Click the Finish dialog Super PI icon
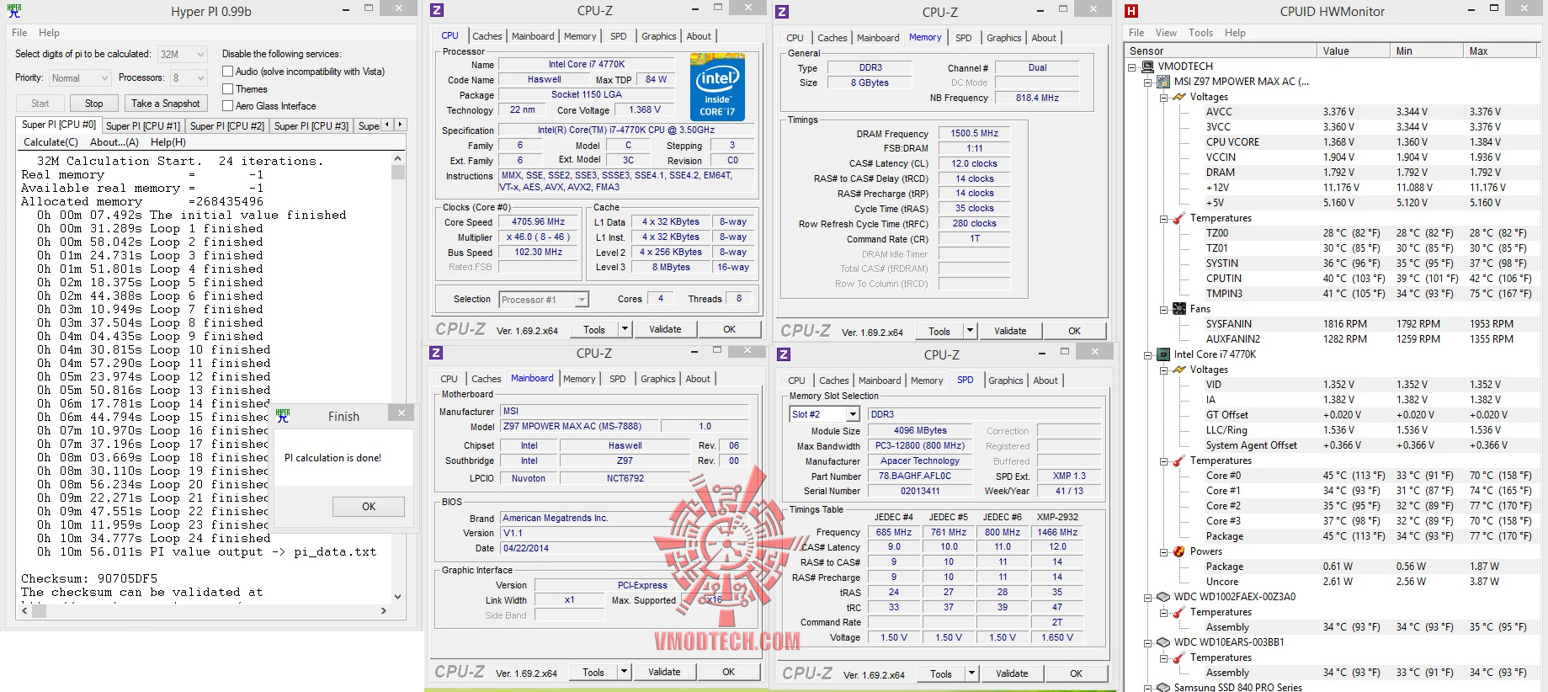This screenshot has width=1548, height=692. pyautogui.click(x=283, y=416)
